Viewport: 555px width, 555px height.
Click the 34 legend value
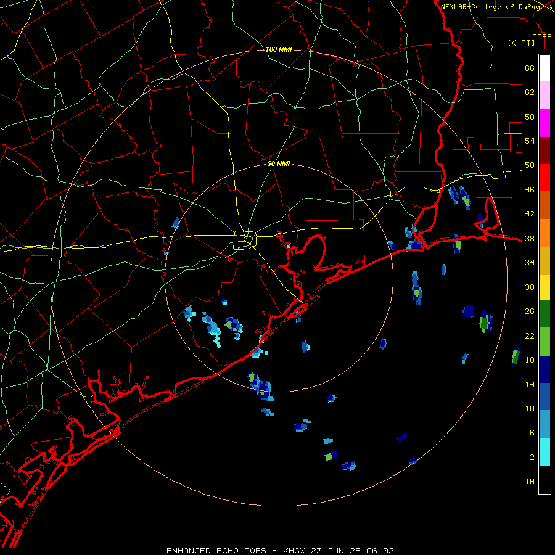530,262
